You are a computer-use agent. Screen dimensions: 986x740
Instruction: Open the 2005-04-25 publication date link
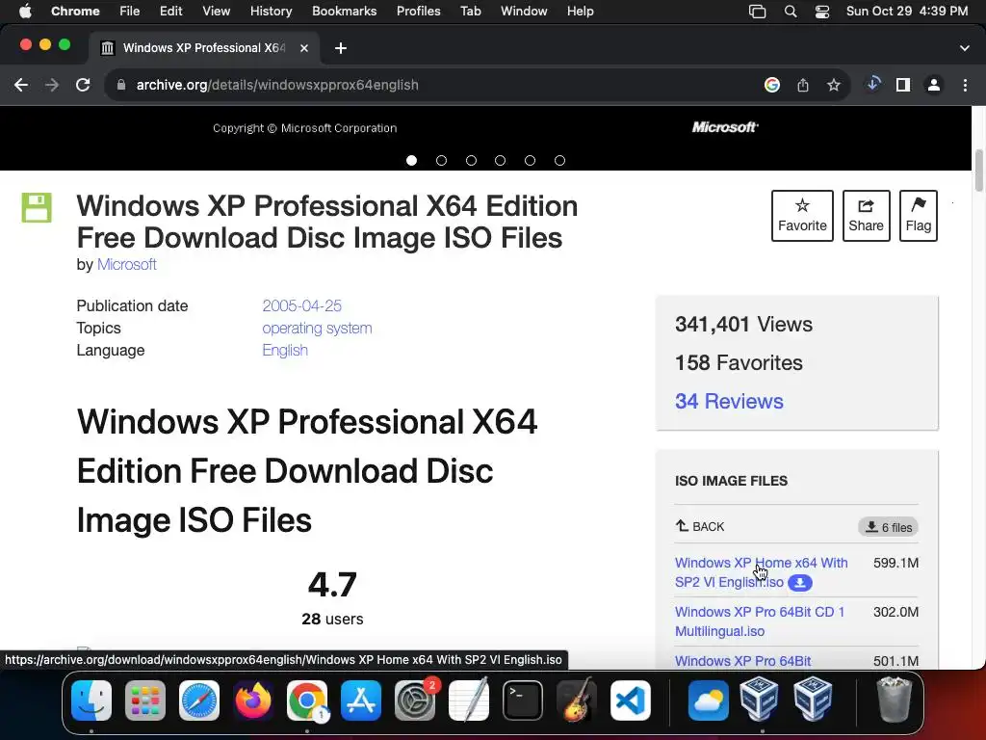301,305
